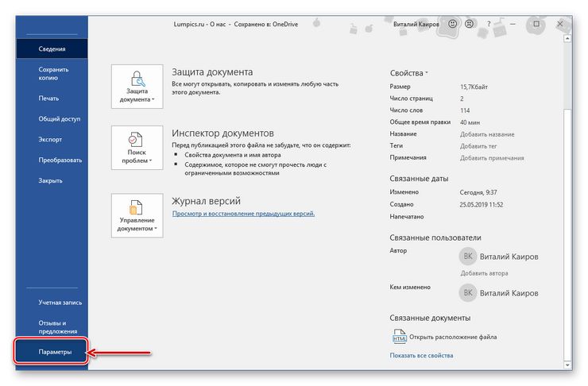Image resolution: width=588 pixels, height=386 pixels.
Task: Open the Экспорт section
Action: click(x=52, y=140)
